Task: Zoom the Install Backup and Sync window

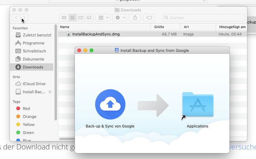Action: (x=91, y=51)
